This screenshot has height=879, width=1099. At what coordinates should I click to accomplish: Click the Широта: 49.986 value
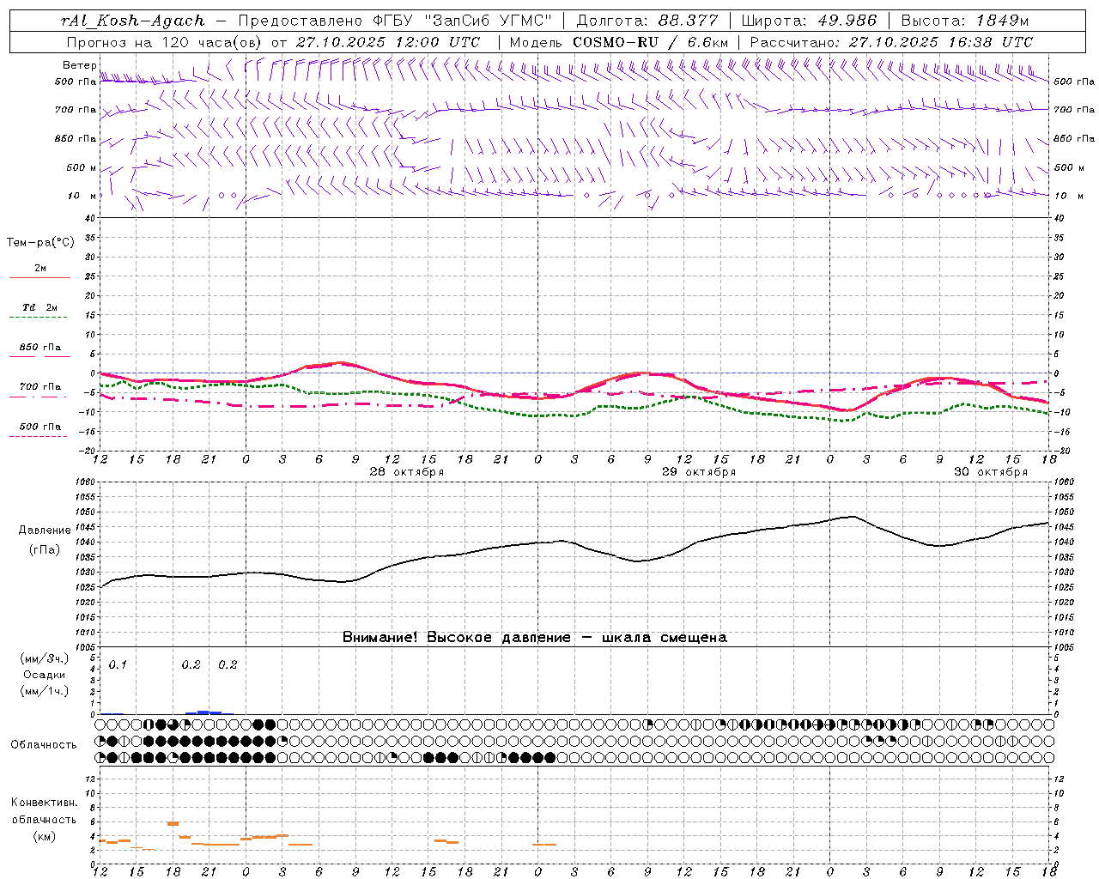pyautogui.click(x=809, y=21)
